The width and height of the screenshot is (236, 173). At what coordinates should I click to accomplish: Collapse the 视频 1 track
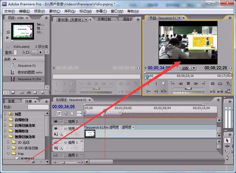click(x=66, y=129)
